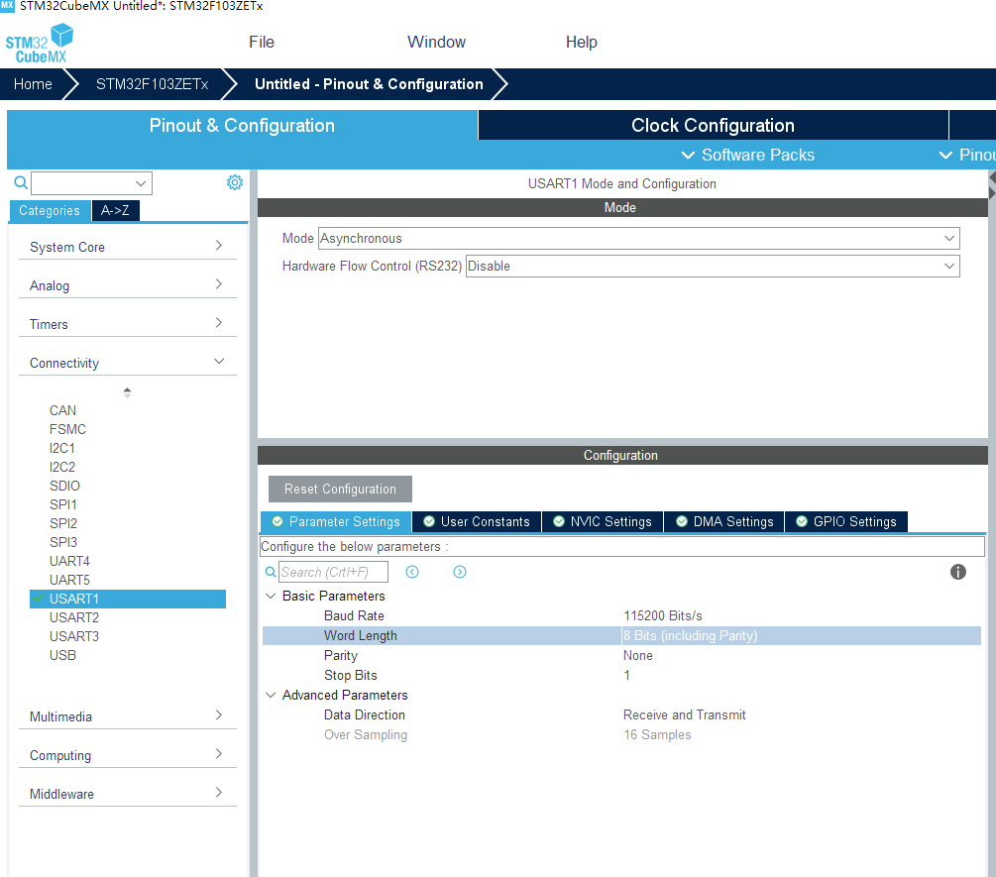Open the GPIO Settings tab
996x877 pixels.
(x=846, y=521)
